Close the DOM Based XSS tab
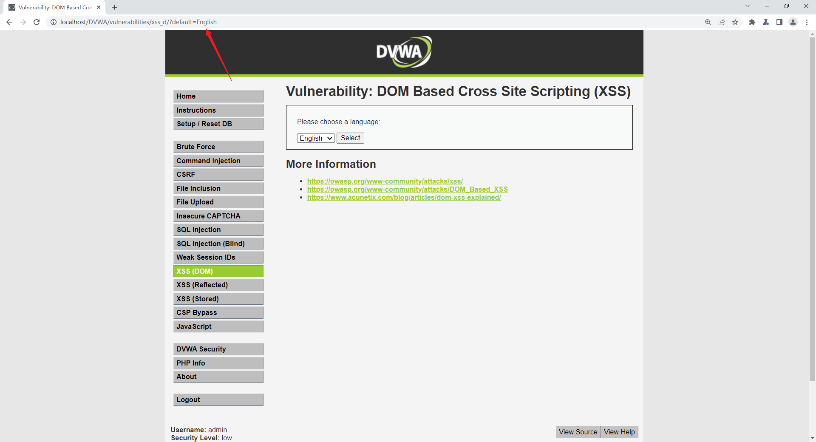The image size is (816, 442). coord(99,7)
